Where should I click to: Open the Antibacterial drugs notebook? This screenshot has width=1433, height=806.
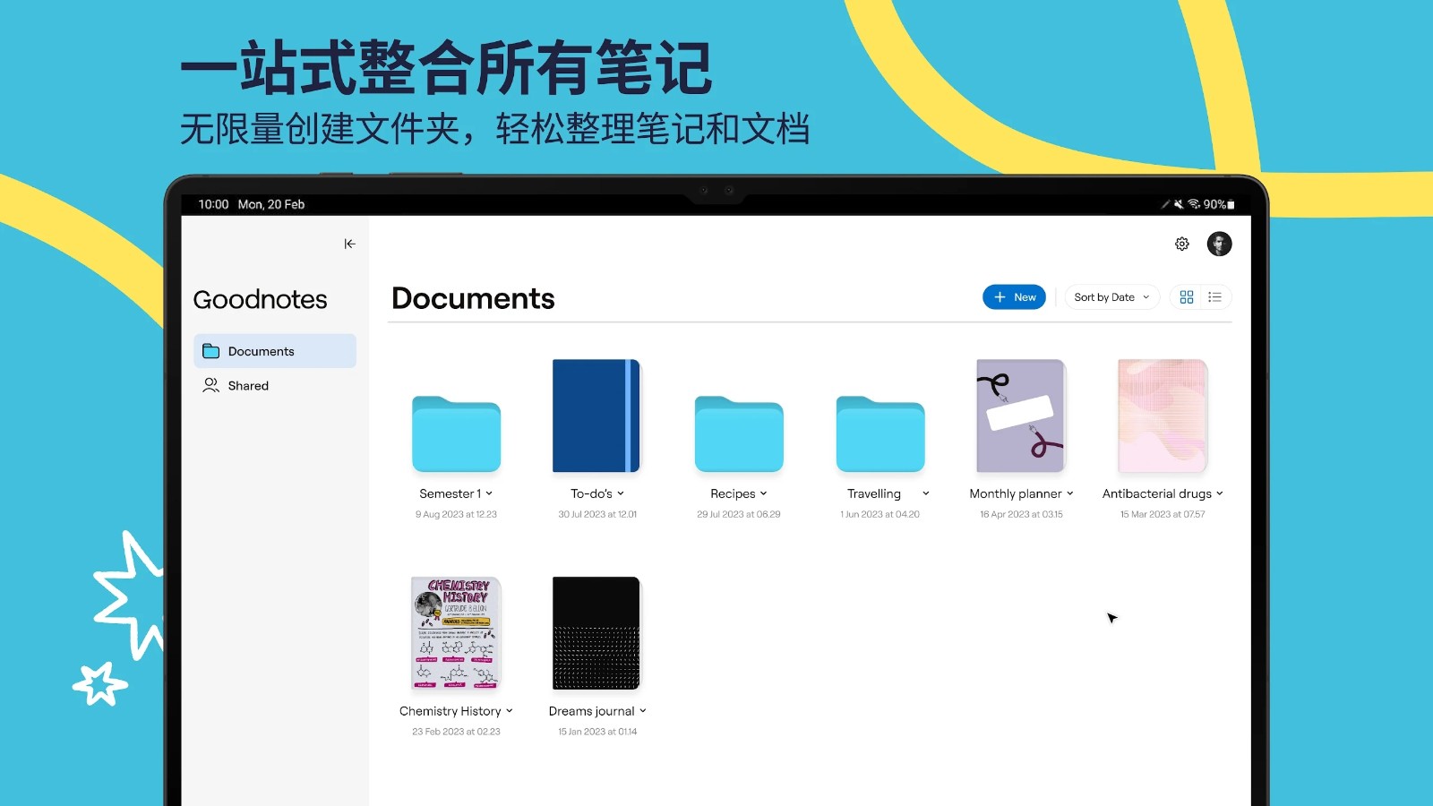tap(1163, 416)
